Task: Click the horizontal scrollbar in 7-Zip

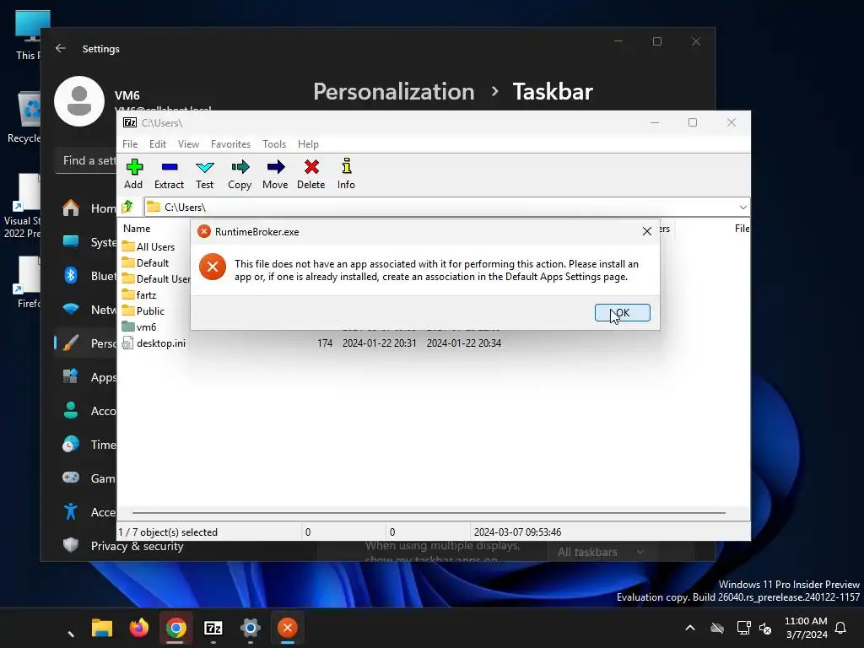Action: point(429,512)
